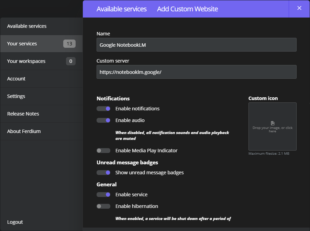Open Available services in the sidebar
The width and height of the screenshot is (310, 231).
tap(27, 26)
